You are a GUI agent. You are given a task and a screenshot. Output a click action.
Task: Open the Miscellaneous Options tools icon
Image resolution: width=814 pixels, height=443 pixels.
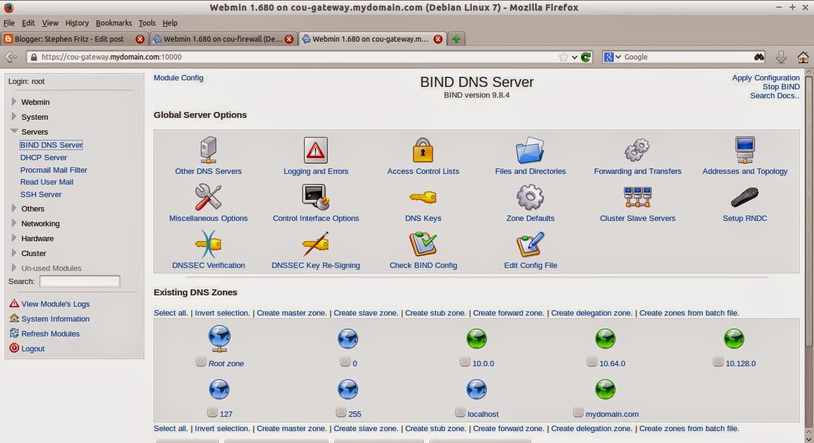tap(209, 197)
